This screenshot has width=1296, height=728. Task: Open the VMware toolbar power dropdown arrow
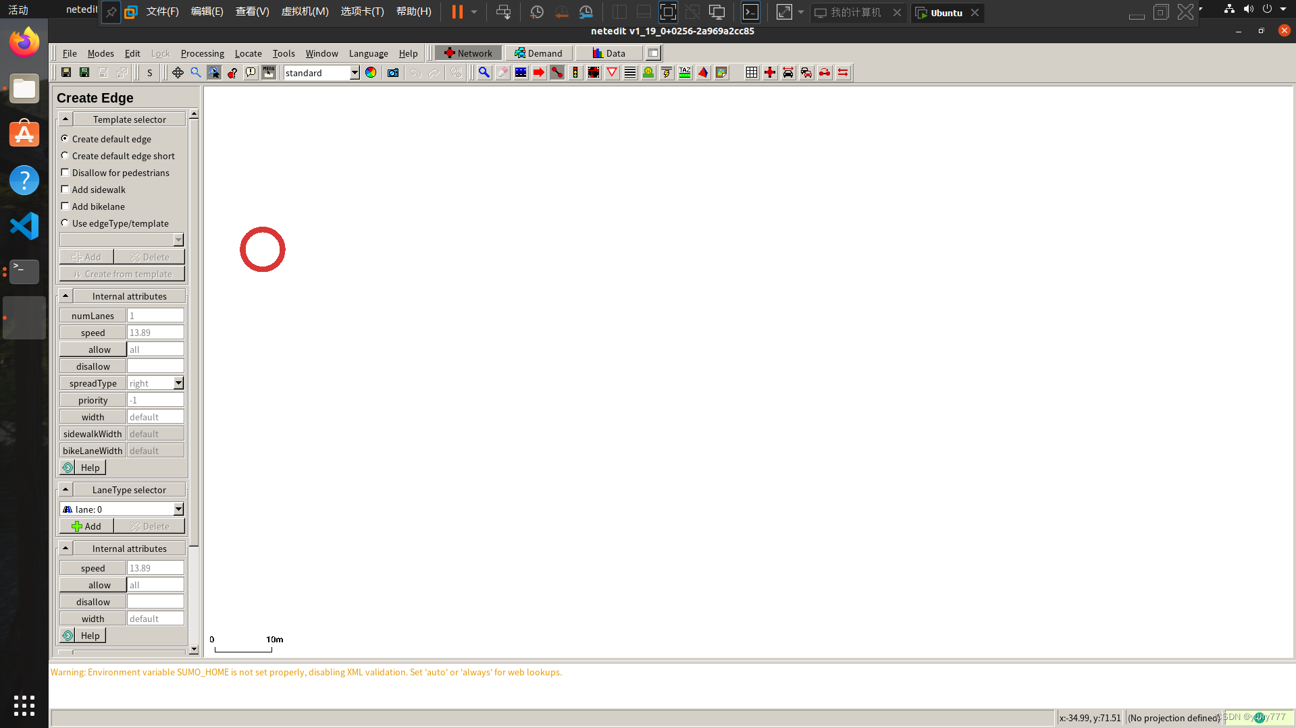(x=474, y=11)
